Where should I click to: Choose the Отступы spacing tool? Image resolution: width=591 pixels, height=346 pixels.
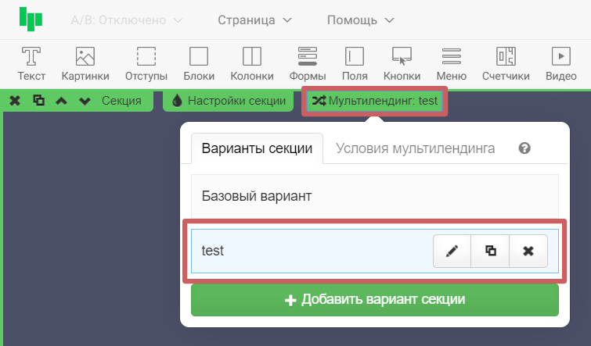[146, 63]
